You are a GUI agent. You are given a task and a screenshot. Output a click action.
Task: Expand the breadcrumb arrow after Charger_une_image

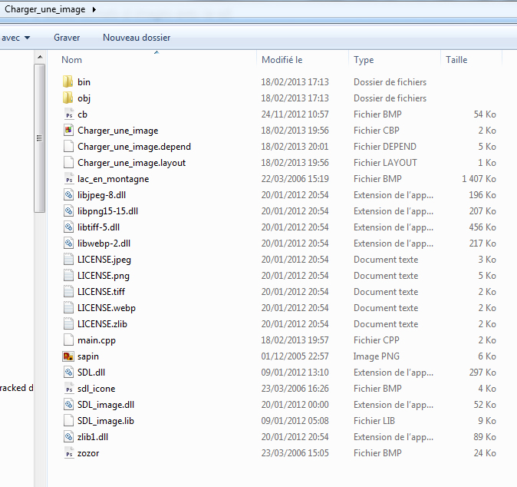(x=94, y=9)
